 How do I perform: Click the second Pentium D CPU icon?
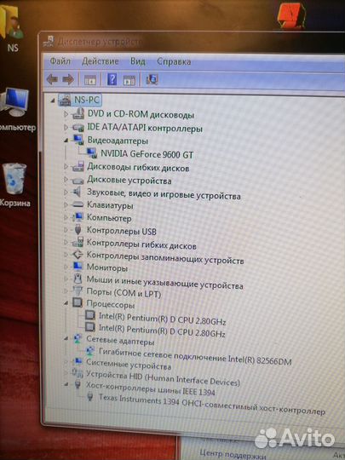(89, 327)
